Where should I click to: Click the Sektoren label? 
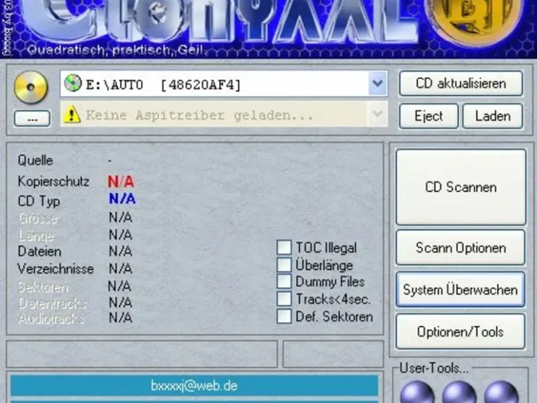coord(43,287)
